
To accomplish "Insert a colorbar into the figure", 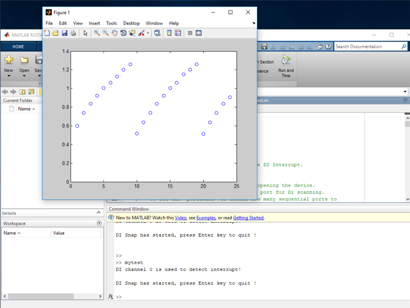I will (169, 33).
